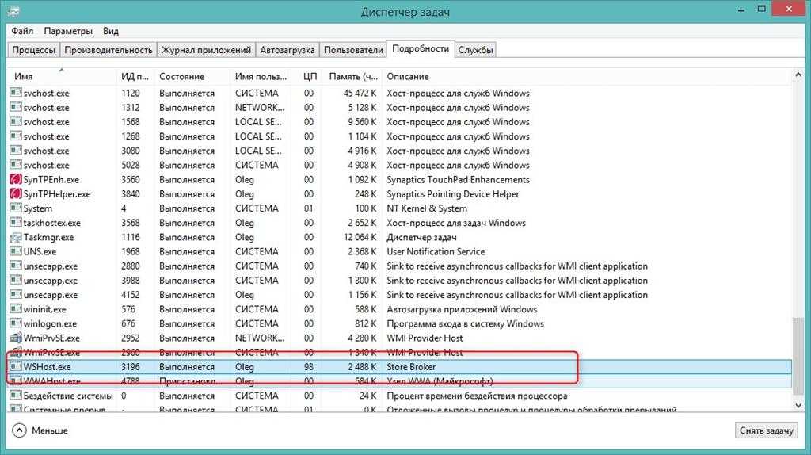This screenshot has height=455, width=811.
Task: Collapse view with the Меньше arrow button
Action: coord(19,430)
